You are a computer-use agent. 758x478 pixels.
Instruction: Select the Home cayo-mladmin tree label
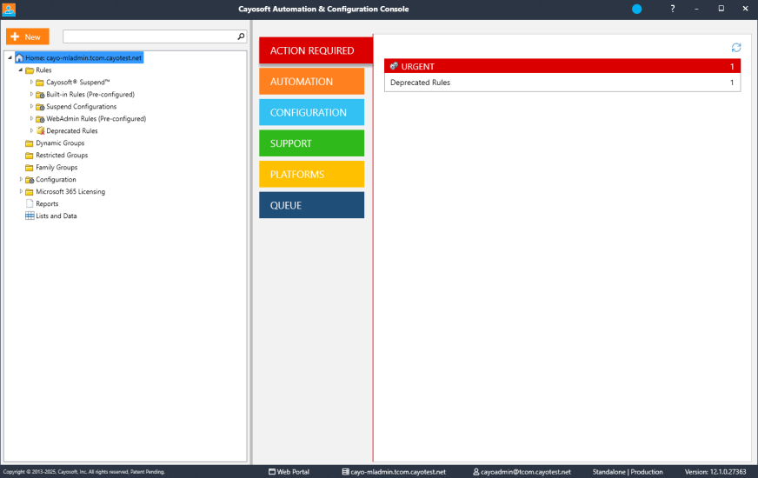click(x=83, y=58)
